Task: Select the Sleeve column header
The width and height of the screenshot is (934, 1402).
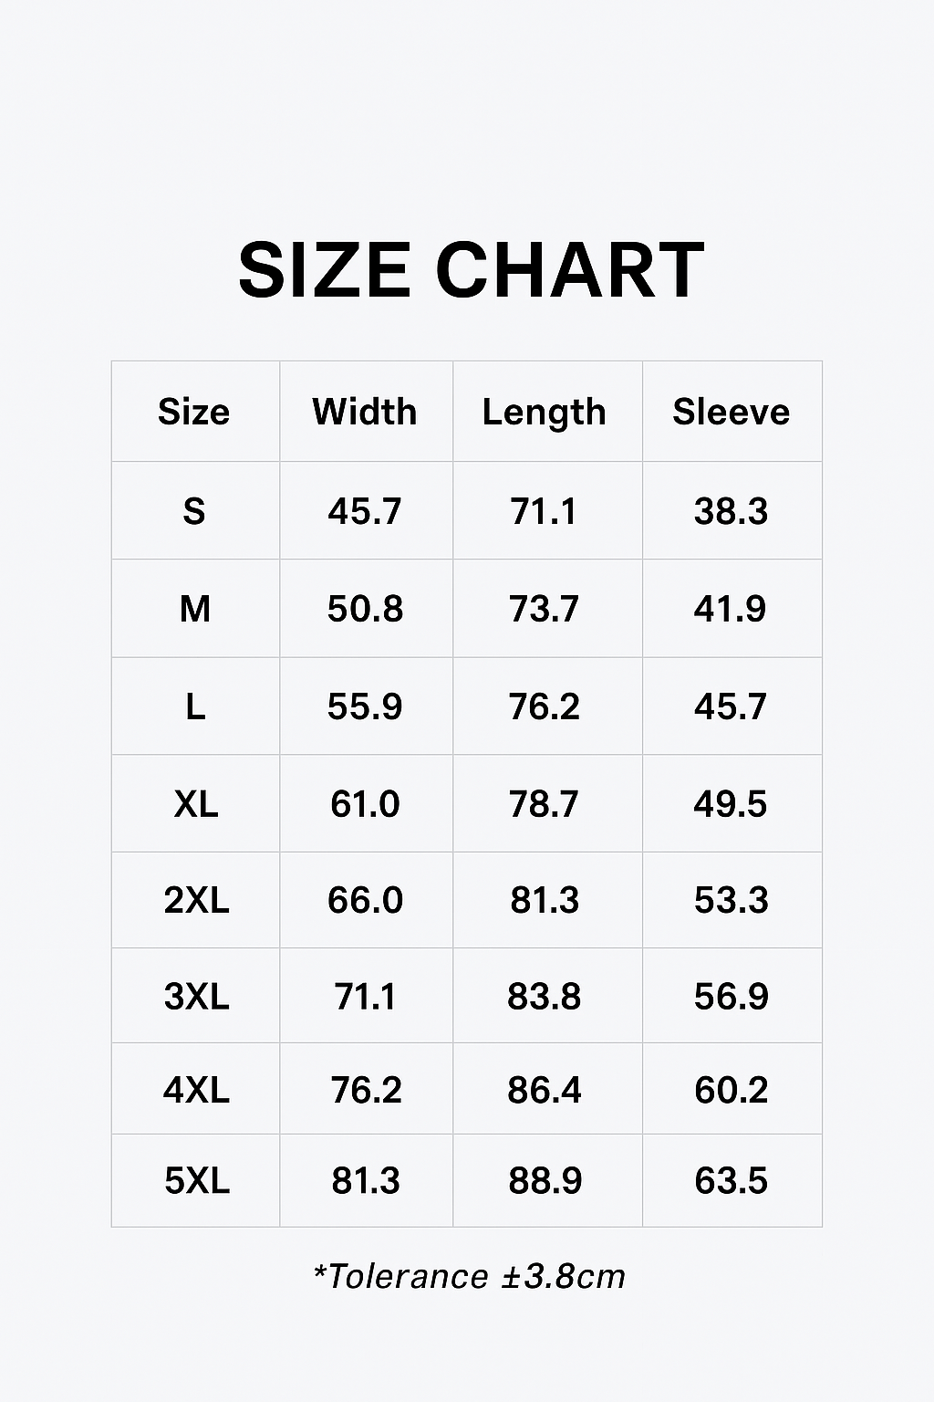Action: point(731,412)
